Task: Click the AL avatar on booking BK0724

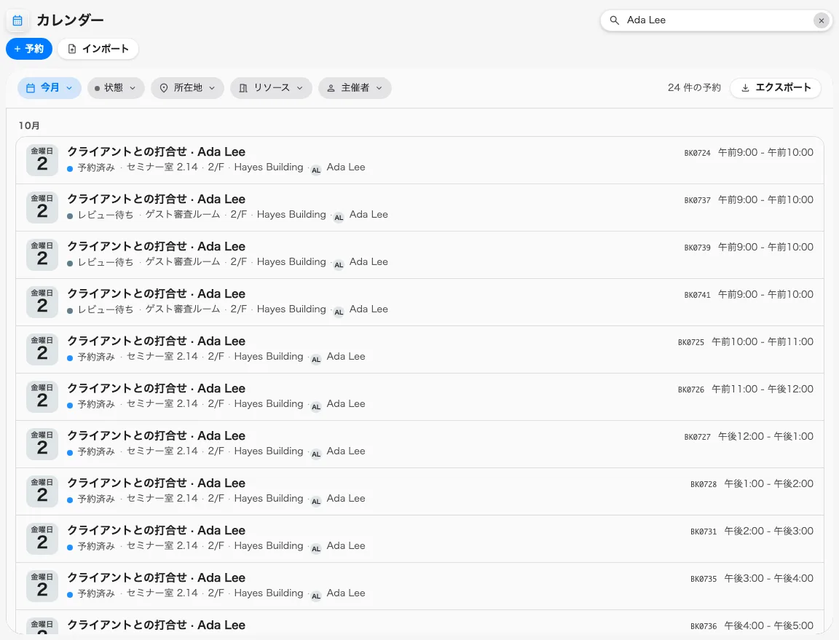Action: (x=316, y=170)
